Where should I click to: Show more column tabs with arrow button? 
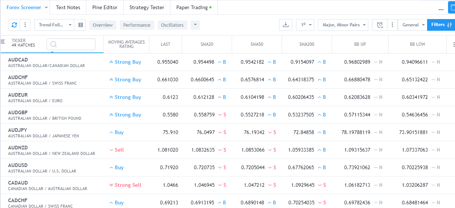[x=195, y=25]
